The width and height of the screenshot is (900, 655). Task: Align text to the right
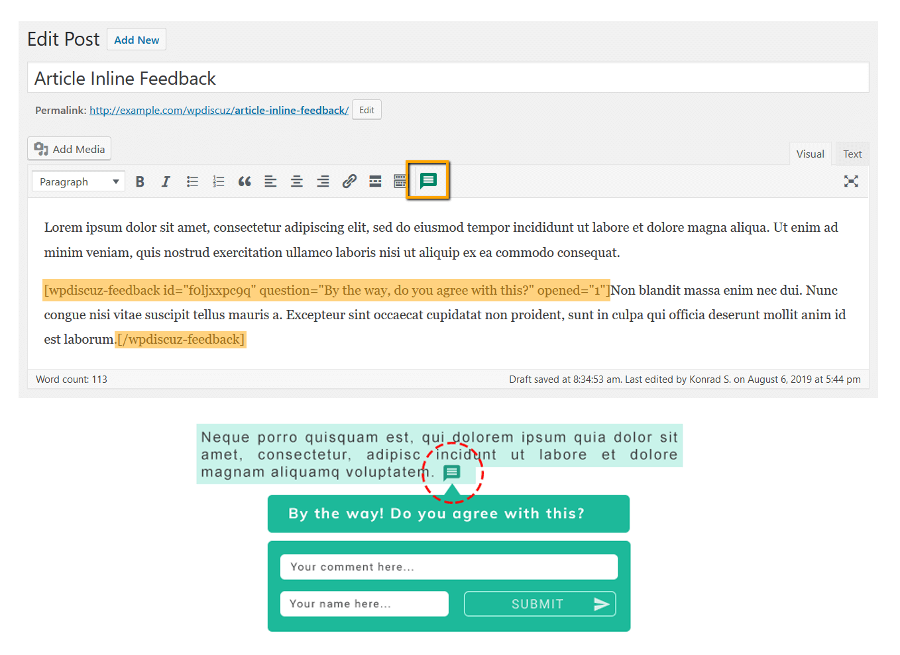click(323, 181)
